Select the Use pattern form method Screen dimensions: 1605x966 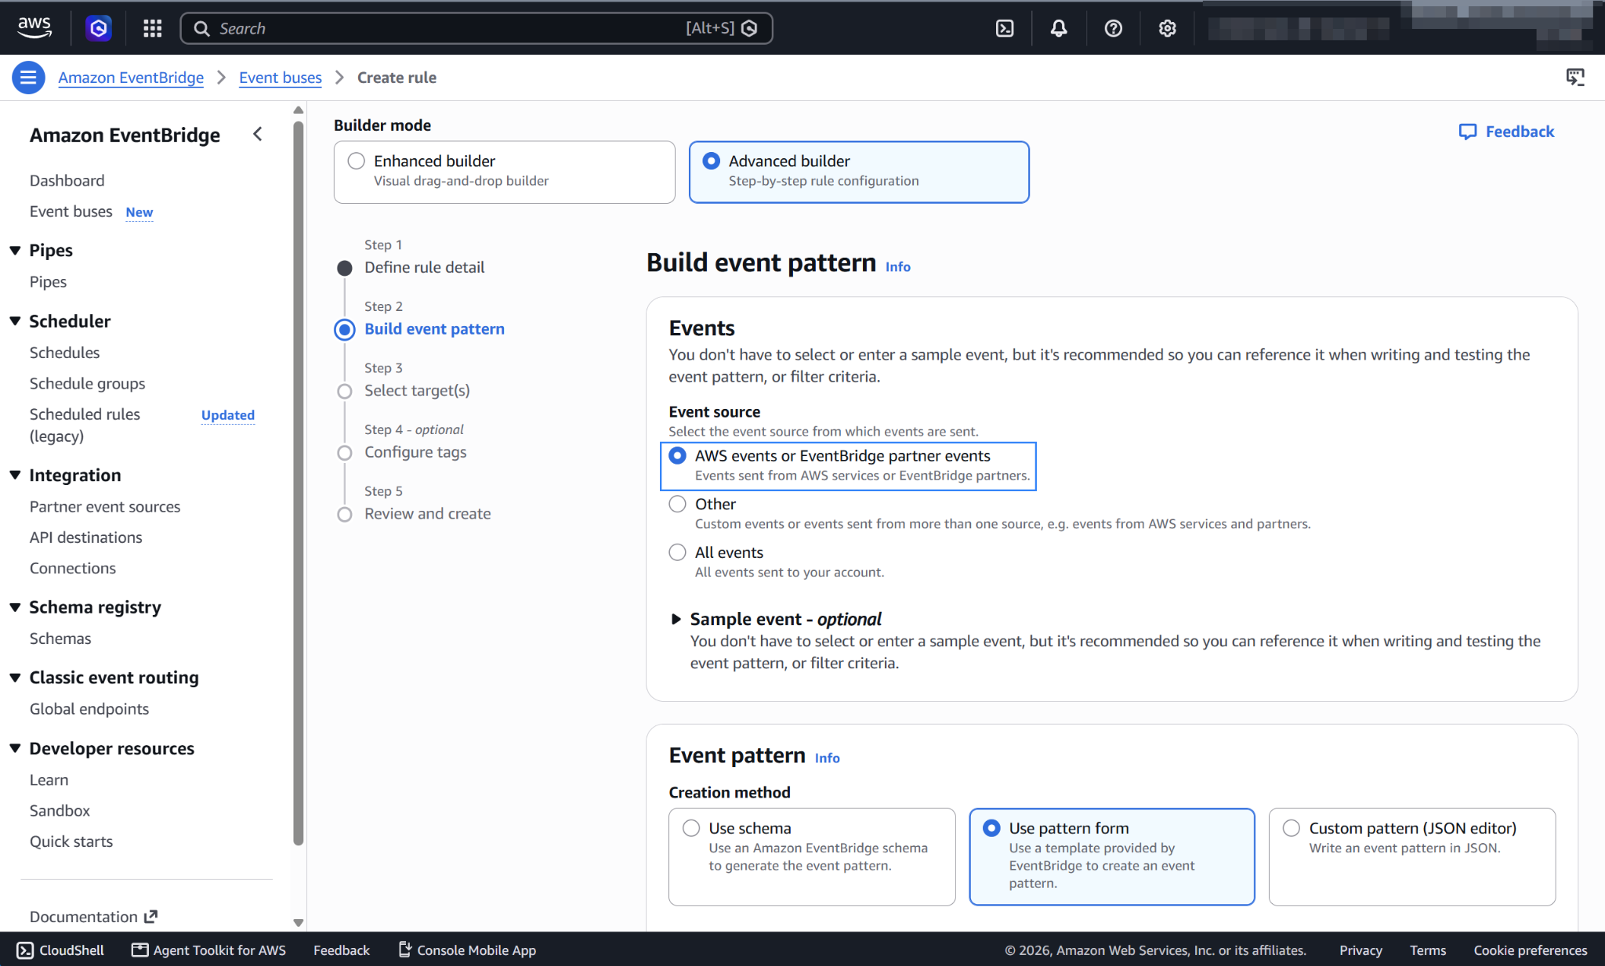pyautogui.click(x=1111, y=856)
